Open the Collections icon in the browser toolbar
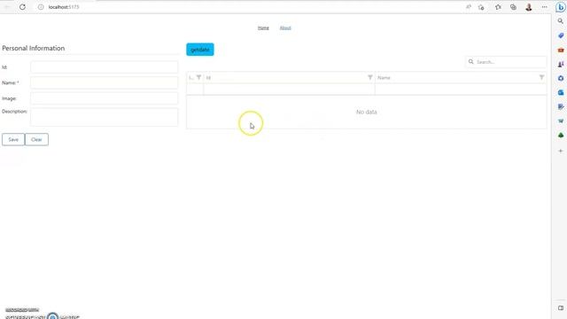Viewport: 567px width, 319px height. (513, 7)
